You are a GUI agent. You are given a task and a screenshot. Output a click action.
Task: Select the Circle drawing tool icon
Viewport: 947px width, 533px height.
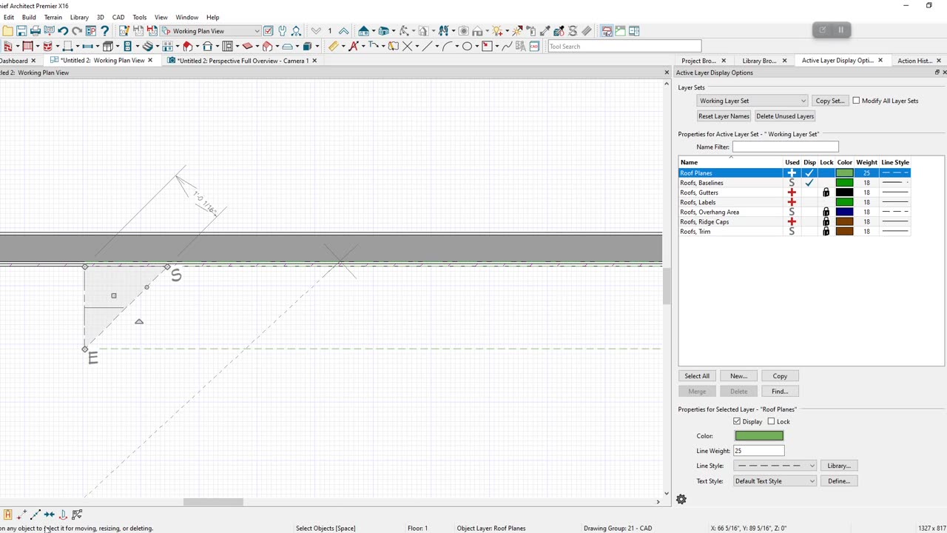(x=467, y=46)
